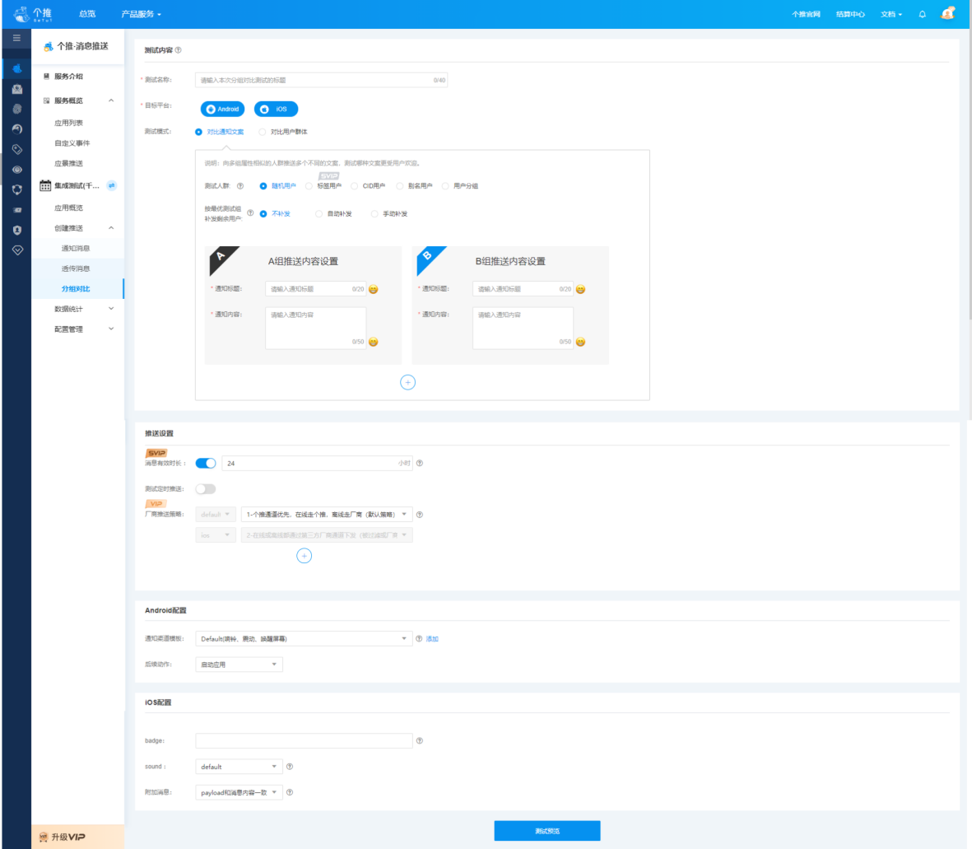Image resolution: width=972 pixels, height=849 pixels.
Task: Turn off the 消息有效时长 switch
Action: click(206, 464)
